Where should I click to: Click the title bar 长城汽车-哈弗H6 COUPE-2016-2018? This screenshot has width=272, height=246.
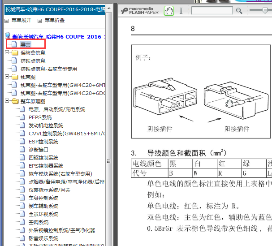click(x=55, y=9)
